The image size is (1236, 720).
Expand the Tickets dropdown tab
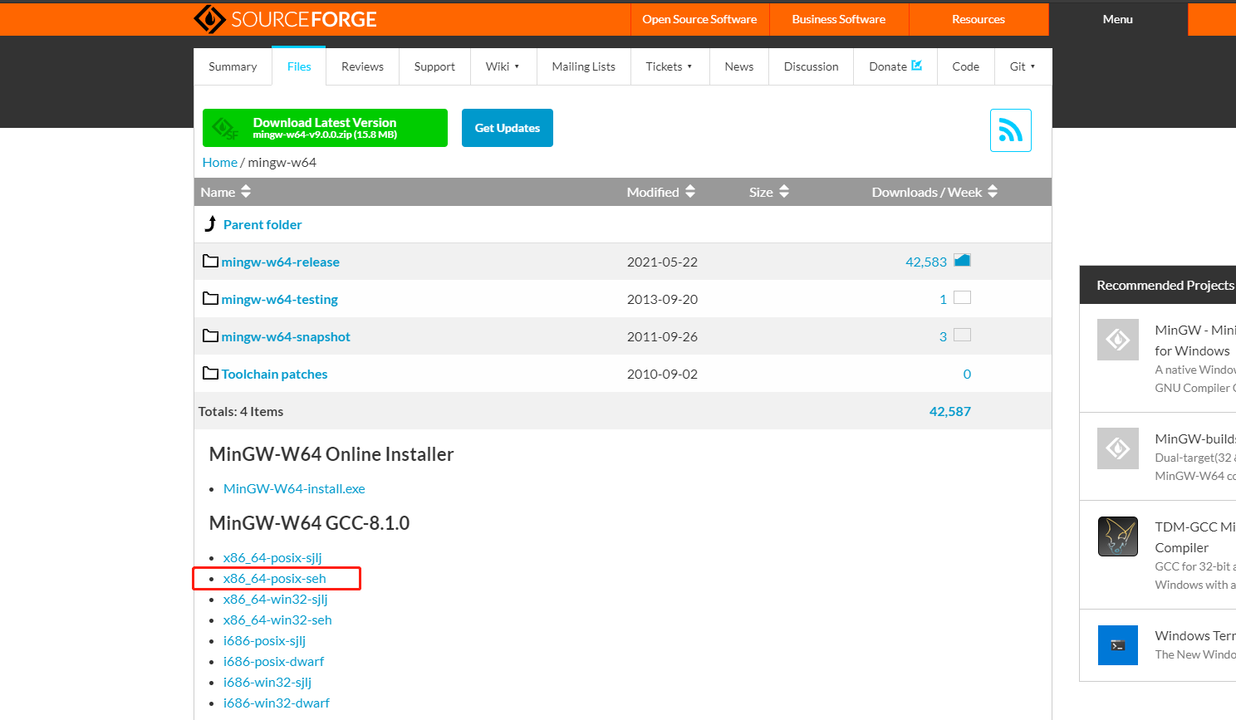(669, 66)
